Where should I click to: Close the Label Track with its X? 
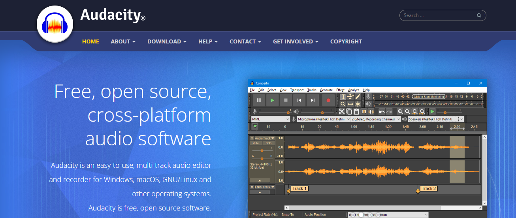(x=252, y=187)
